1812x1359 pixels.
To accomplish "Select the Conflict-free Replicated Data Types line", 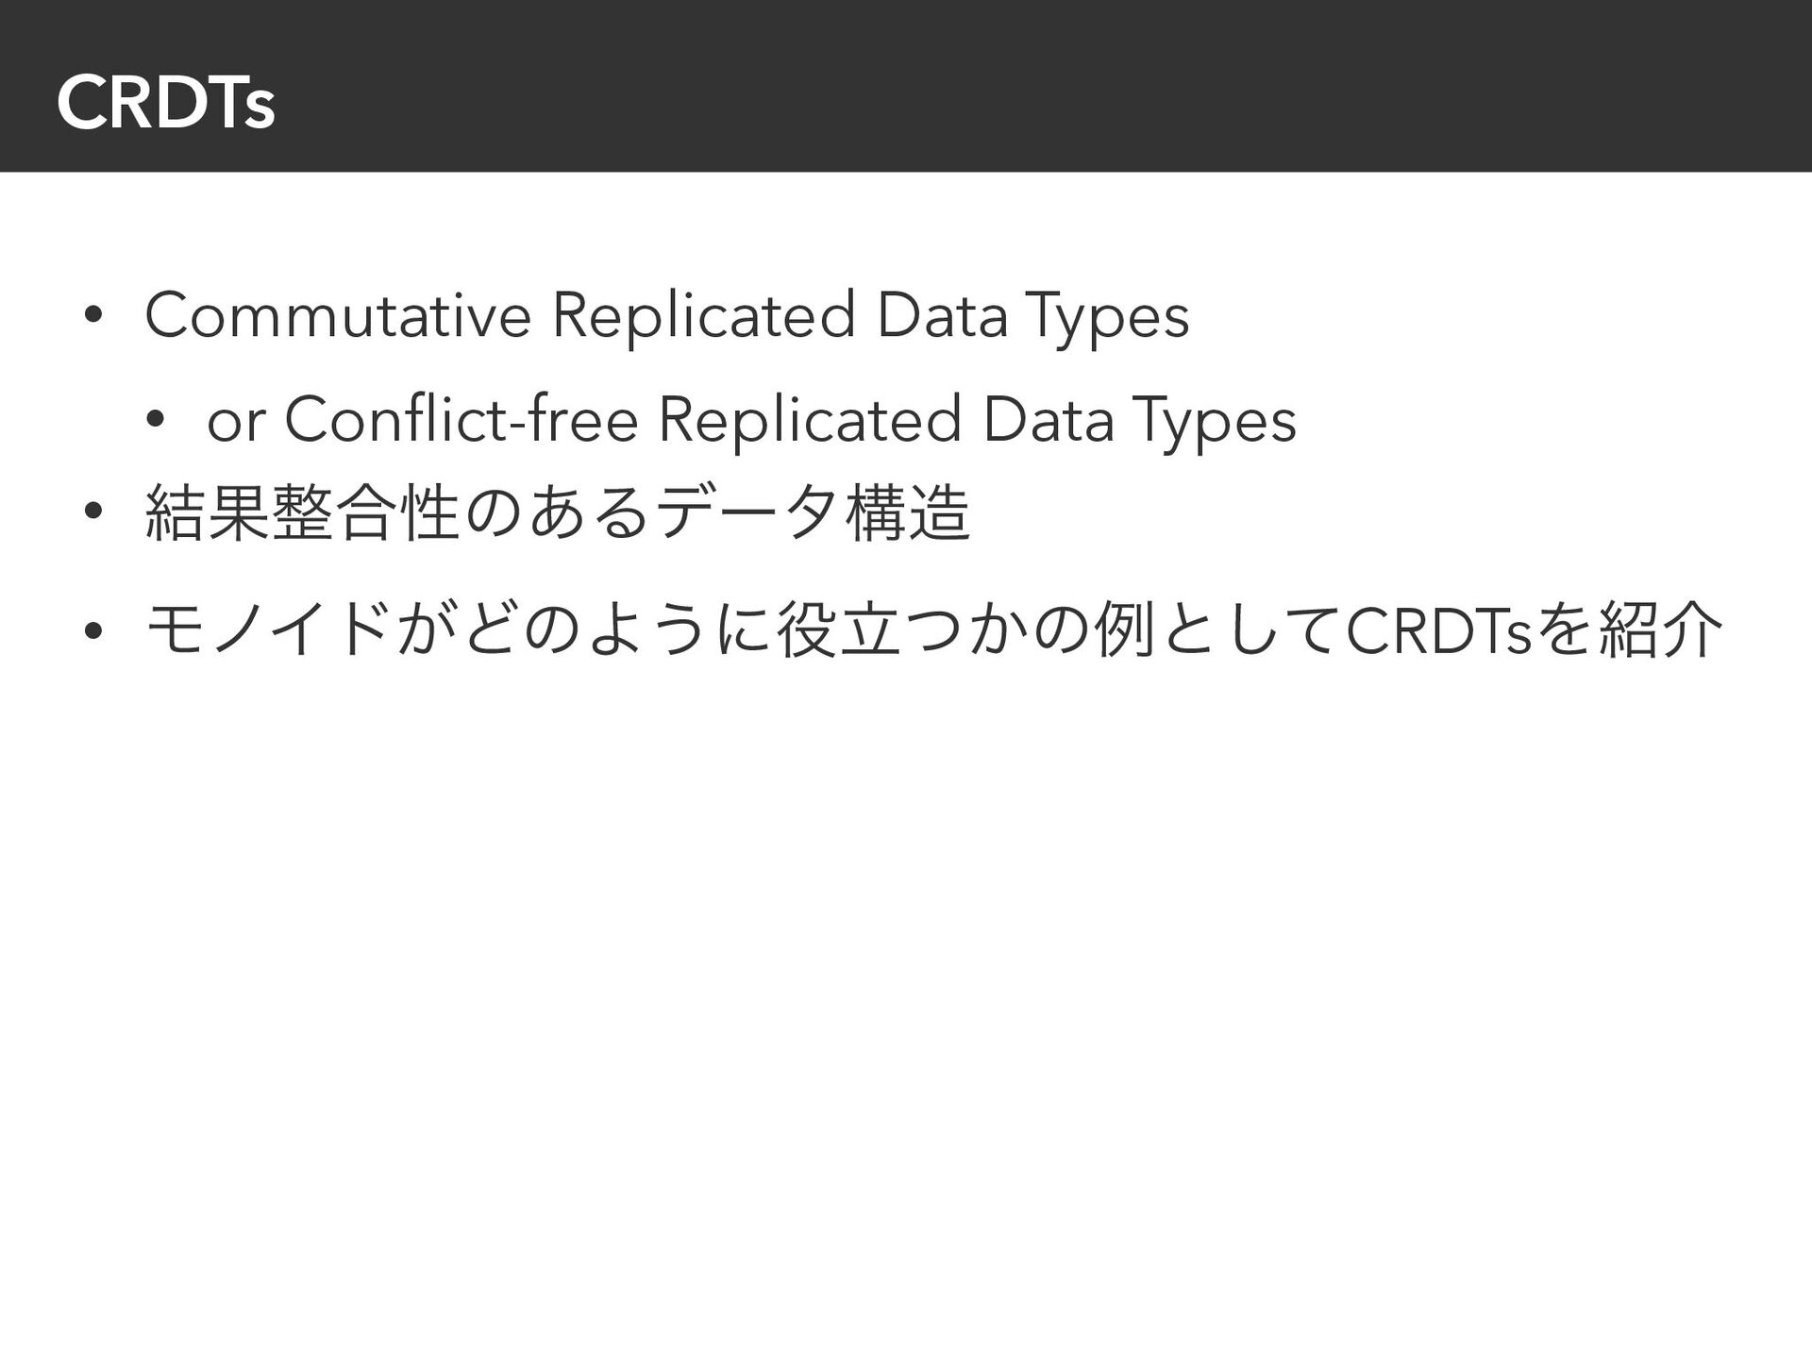I will point(751,421).
